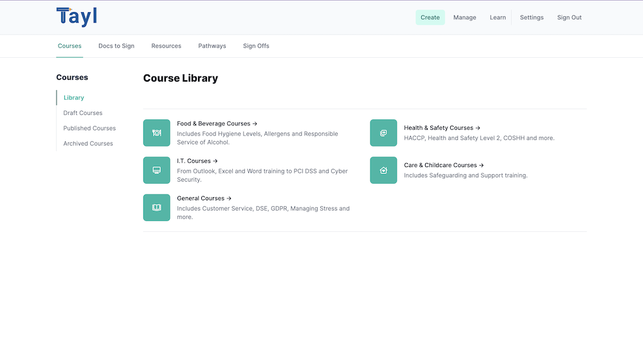Image resolution: width=643 pixels, height=343 pixels.
Task: Open the Manage menu item
Action: click(x=464, y=17)
